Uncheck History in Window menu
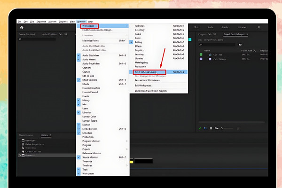Image resolution: width=282 pixels, height=188 pixels. (78, 100)
